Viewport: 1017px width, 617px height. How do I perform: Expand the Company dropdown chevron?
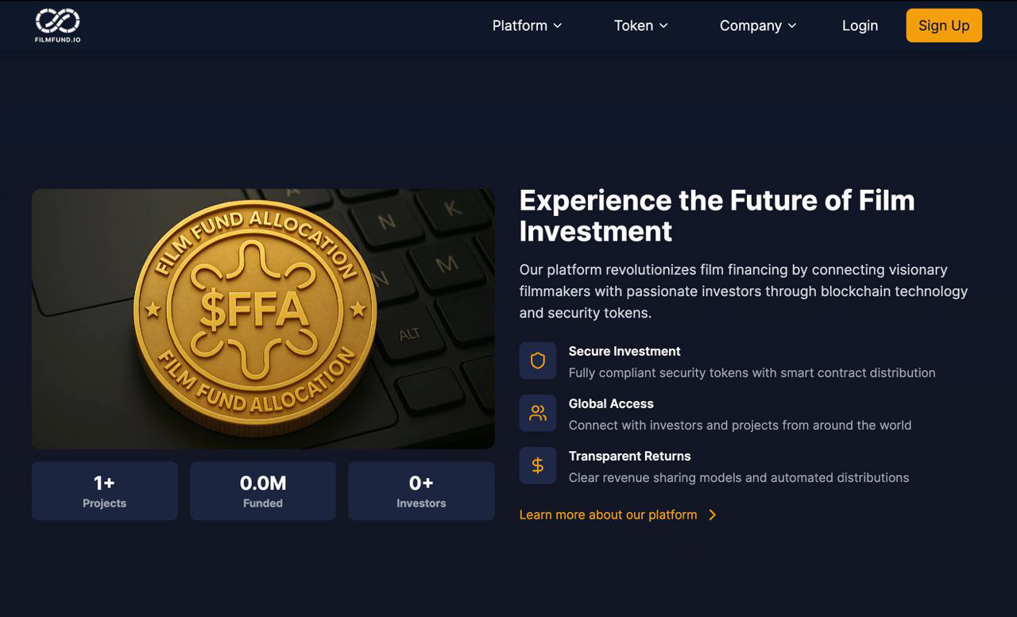point(792,25)
